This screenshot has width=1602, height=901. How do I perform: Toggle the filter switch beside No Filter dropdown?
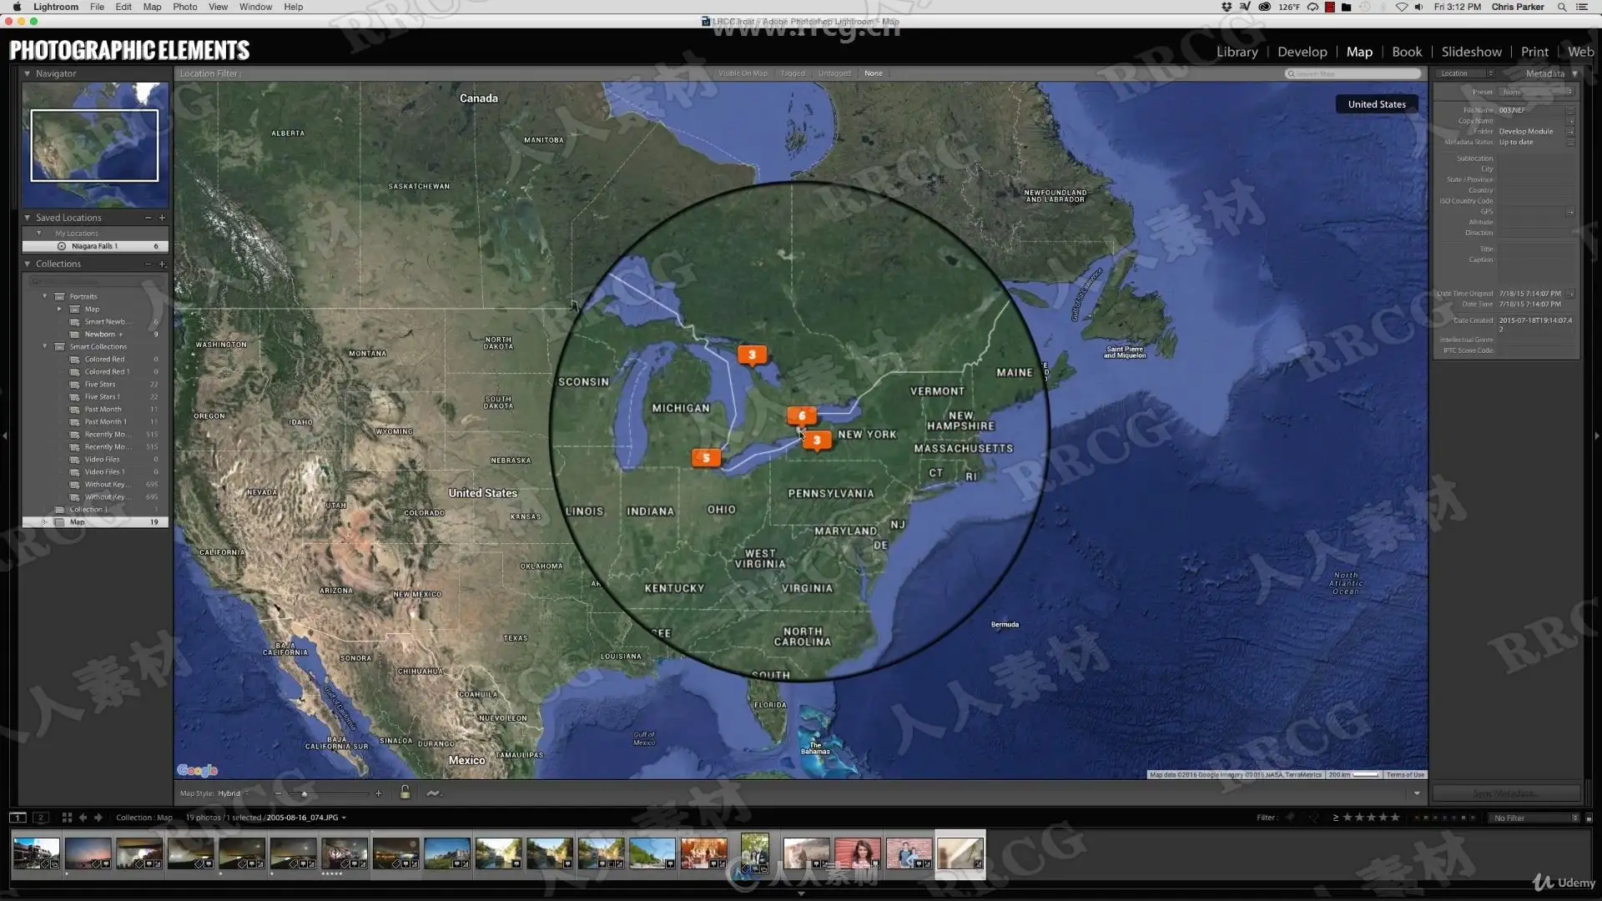coord(1589,818)
